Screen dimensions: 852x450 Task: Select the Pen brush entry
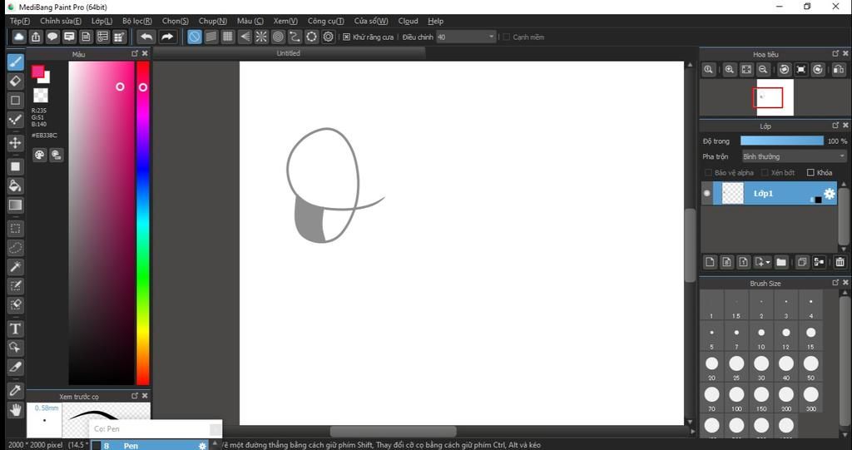tap(149, 445)
